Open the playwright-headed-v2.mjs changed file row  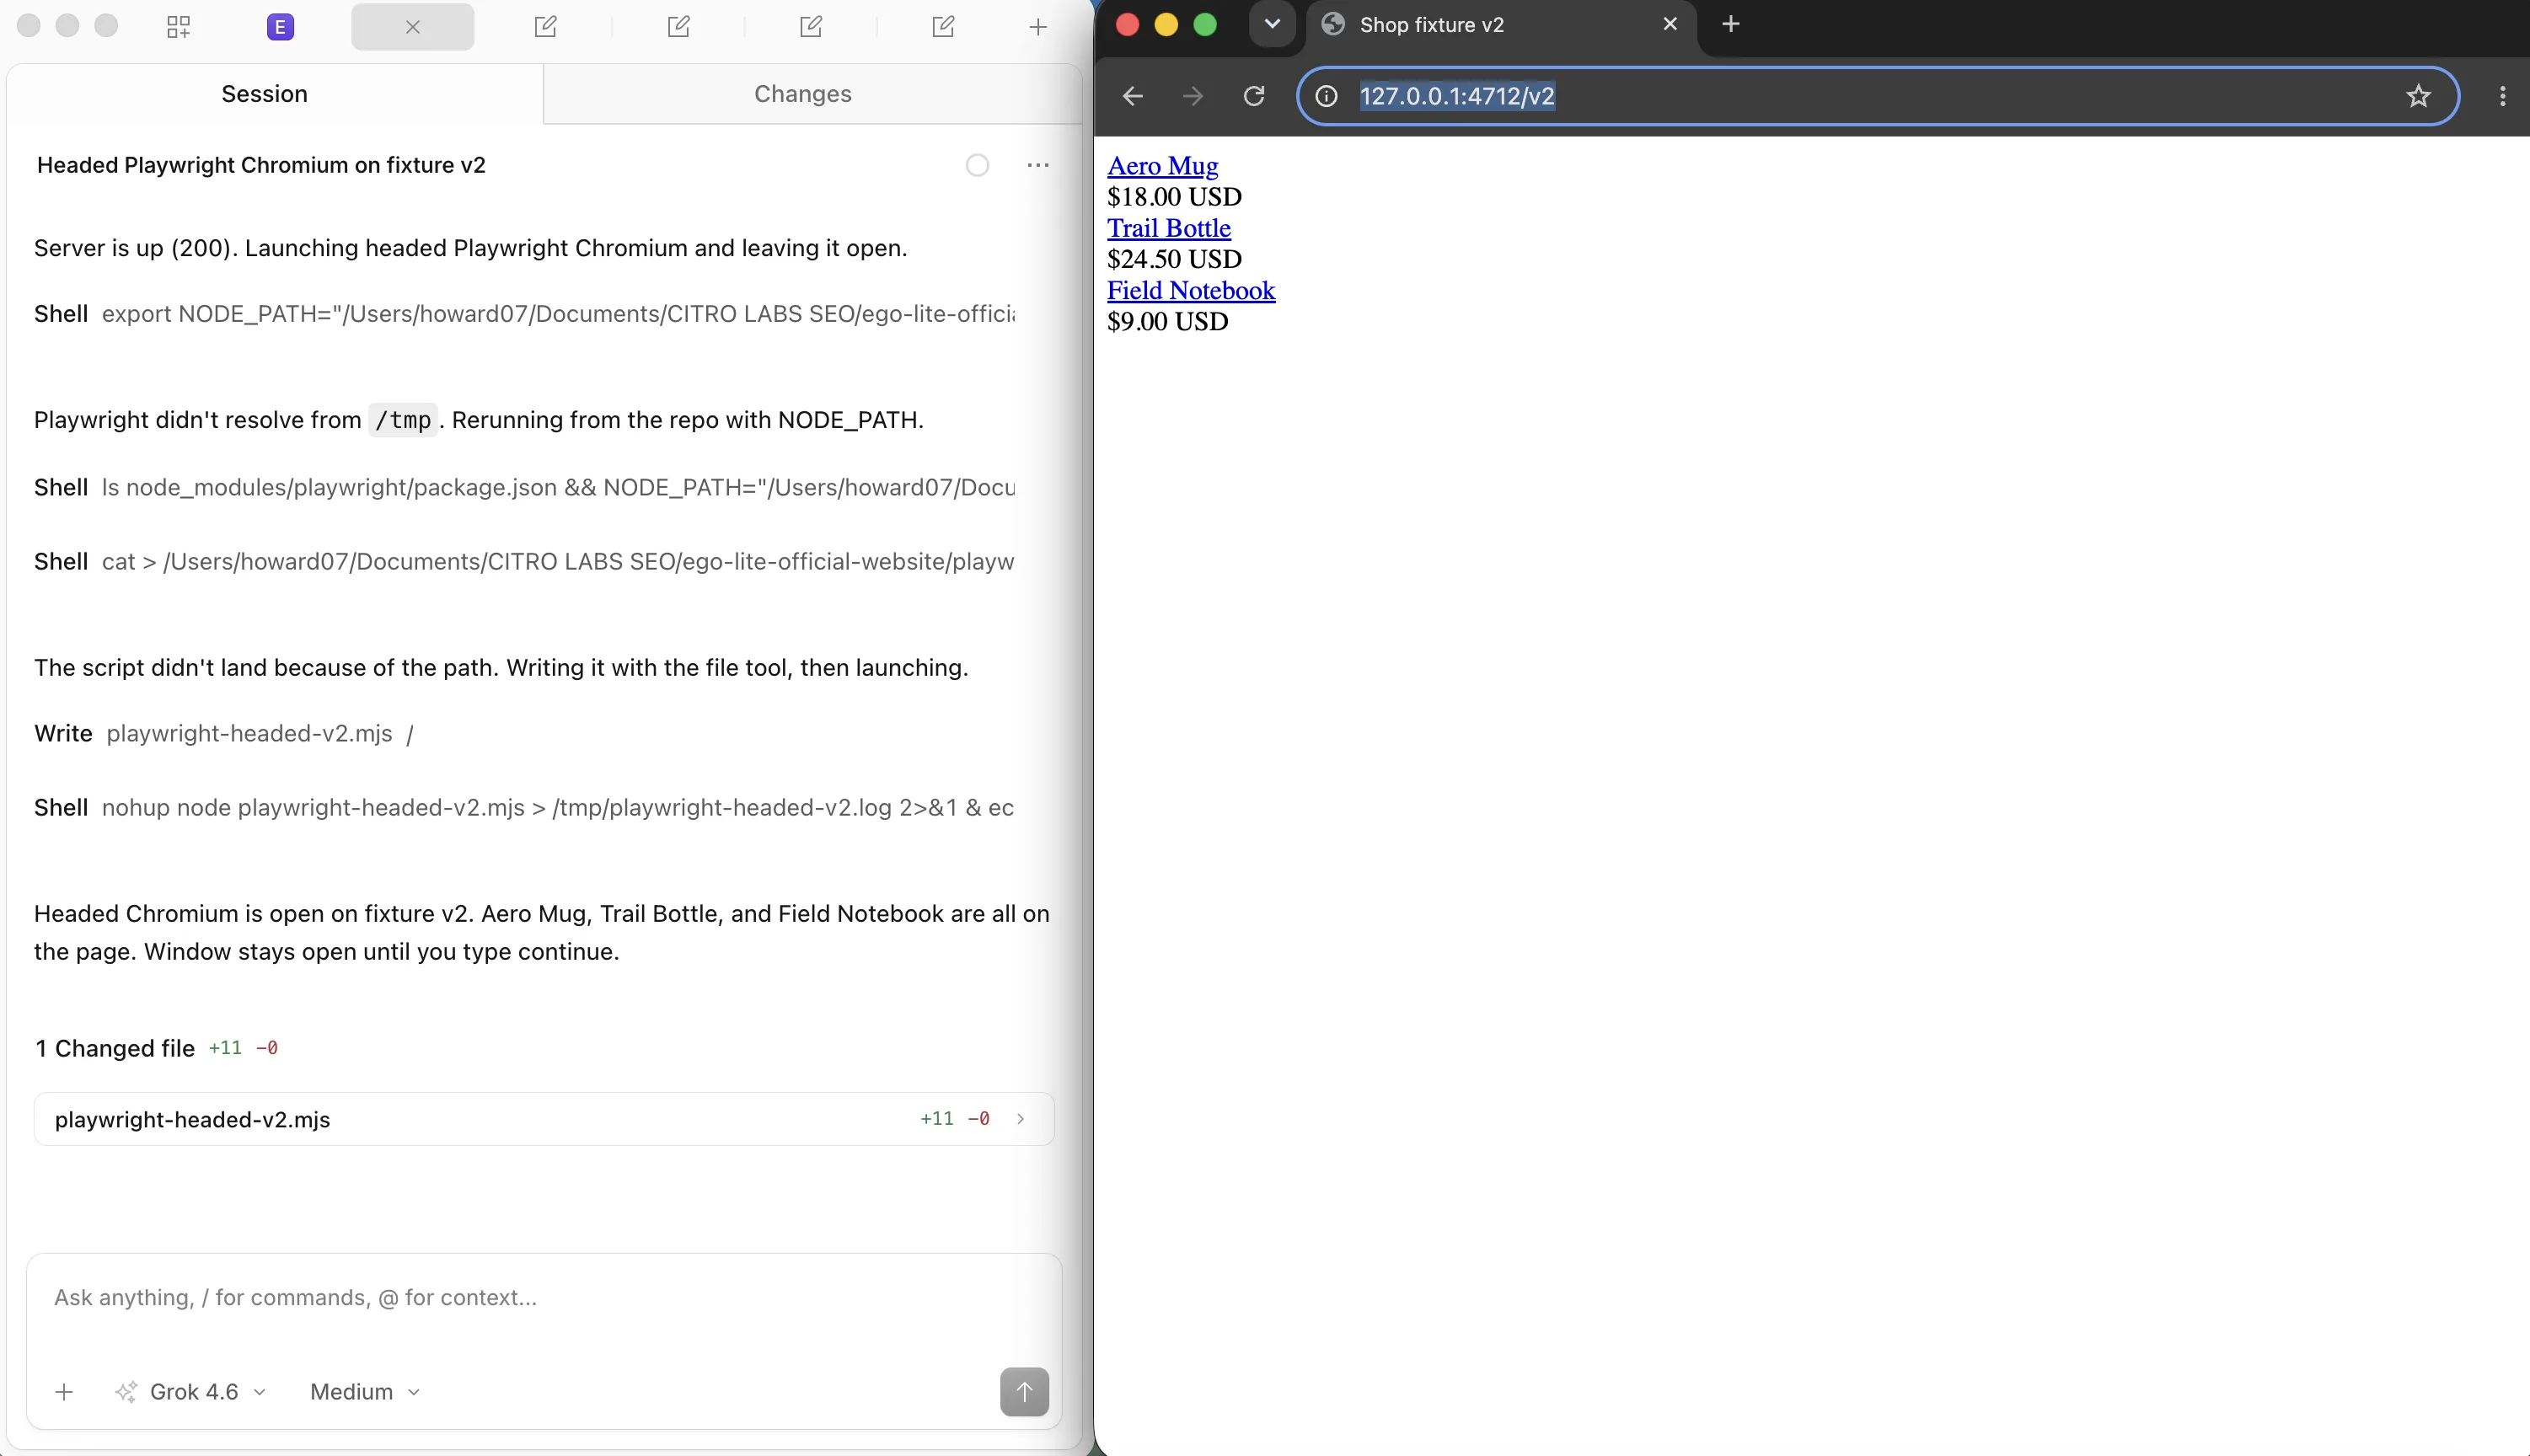[x=544, y=1119]
